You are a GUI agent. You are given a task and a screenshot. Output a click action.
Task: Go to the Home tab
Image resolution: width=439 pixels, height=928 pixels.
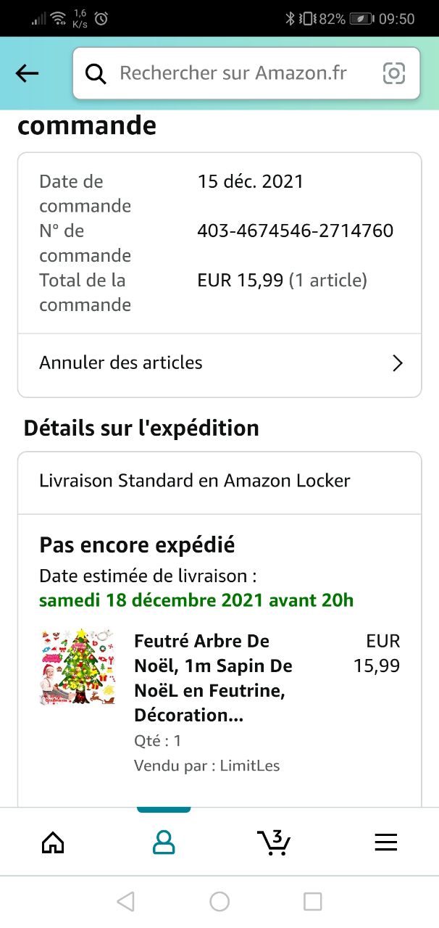[53, 842]
